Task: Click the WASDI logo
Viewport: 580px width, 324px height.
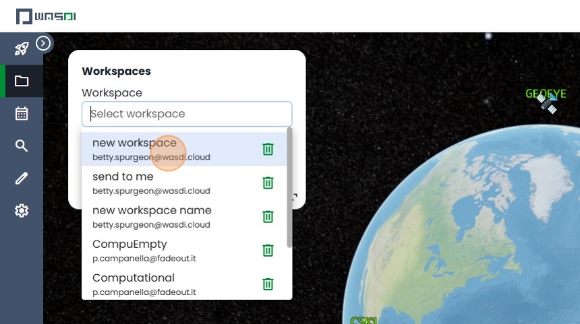Action: click(x=46, y=16)
